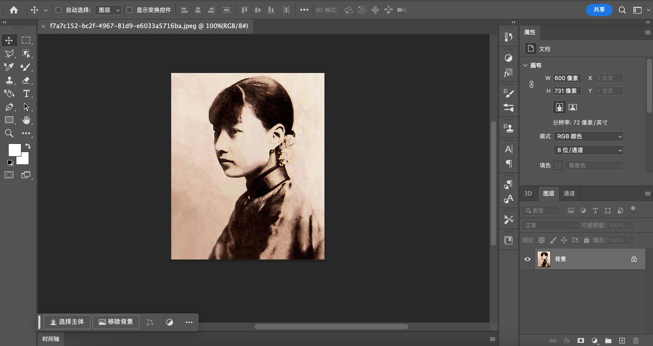Open the RGB 颜色 mode dropdown
The width and height of the screenshot is (653, 346).
point(589,136)
